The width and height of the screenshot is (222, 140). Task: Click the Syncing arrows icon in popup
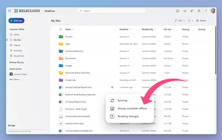pyautogui.click(x=112, y=101)
